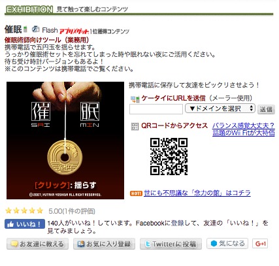The image size is (279, 266).
Task: Click the 気になる button
Action: [227, 243]
